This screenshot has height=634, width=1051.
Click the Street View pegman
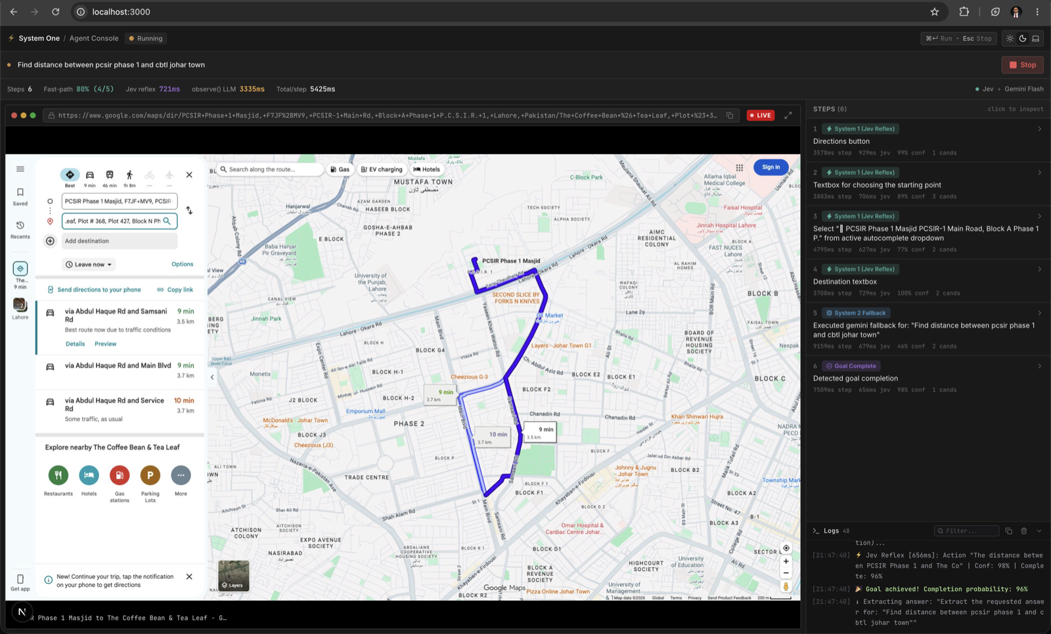[x=786, y=587]
